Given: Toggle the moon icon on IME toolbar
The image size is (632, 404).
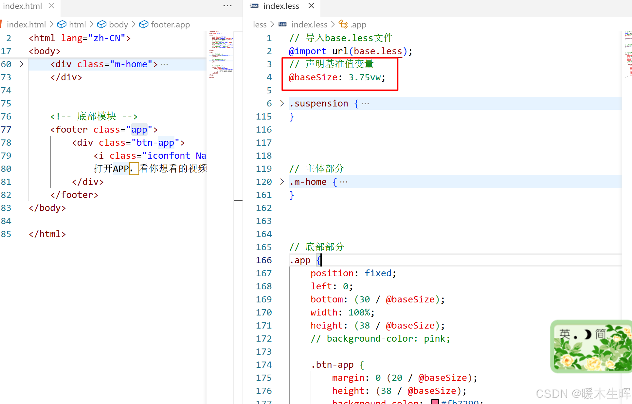Looking at the screenshot, I should tap(588, 334).
